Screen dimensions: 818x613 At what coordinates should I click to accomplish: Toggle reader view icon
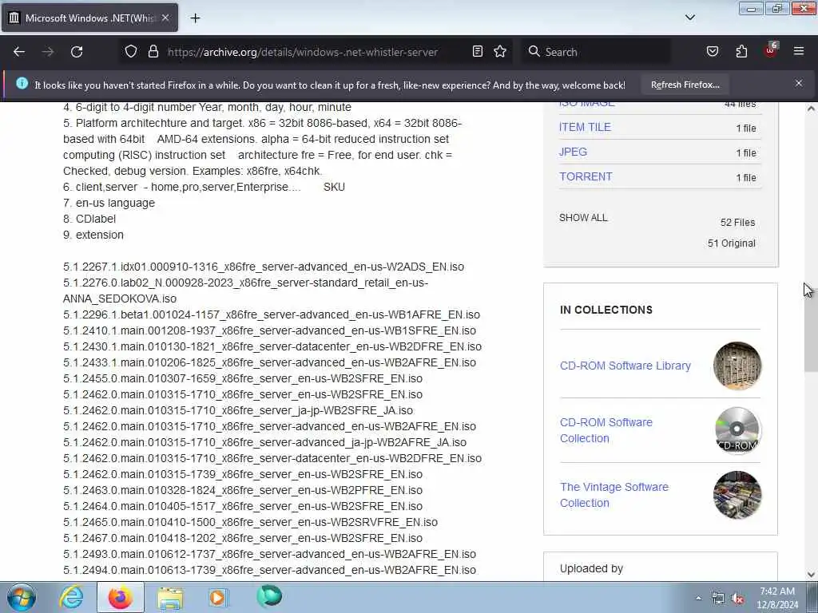tap(478, 52)
